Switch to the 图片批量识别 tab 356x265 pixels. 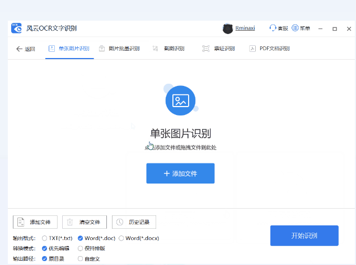[119, 49]
